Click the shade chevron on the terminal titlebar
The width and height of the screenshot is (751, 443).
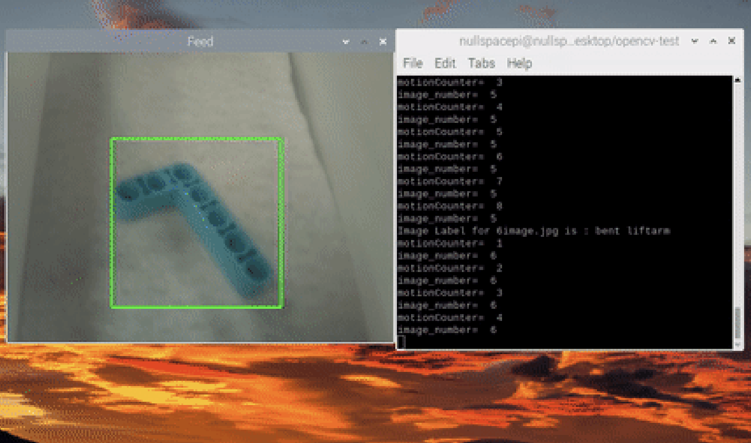pos(694,41)
